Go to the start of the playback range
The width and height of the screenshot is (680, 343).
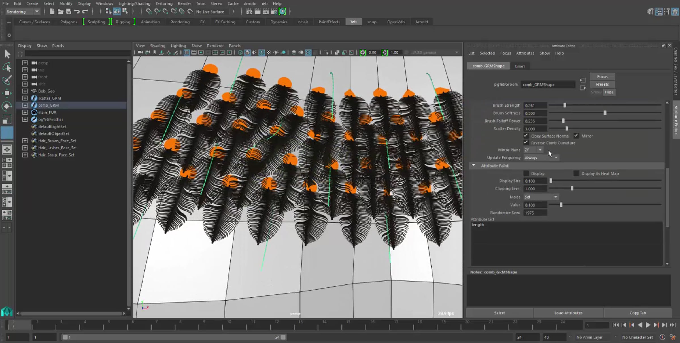click(x=615, y=325)
